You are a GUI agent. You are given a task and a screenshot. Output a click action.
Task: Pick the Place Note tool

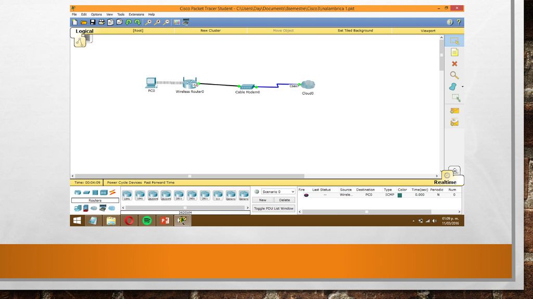tap(454, 52)
